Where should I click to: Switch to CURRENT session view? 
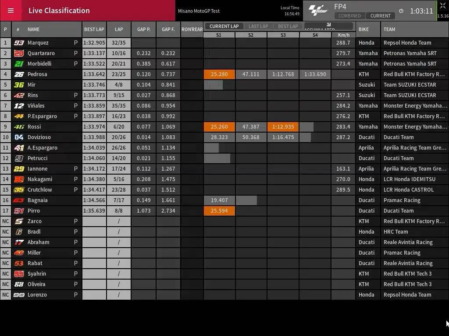point(380,16)
